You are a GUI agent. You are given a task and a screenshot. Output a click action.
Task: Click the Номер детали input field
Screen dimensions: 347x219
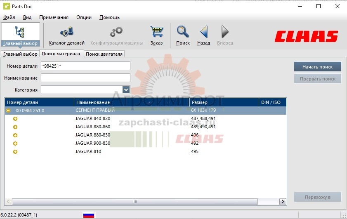[85, 66]
